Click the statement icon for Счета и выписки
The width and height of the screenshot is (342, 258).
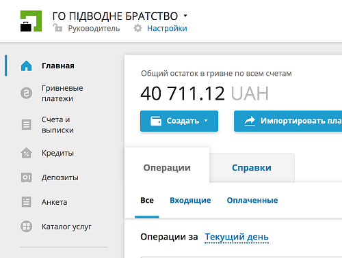point(27,125)
